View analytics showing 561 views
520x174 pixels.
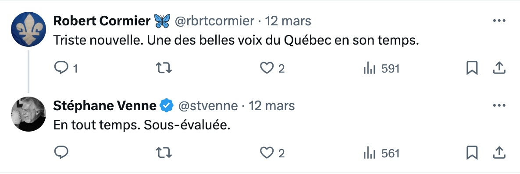point(381,153)
